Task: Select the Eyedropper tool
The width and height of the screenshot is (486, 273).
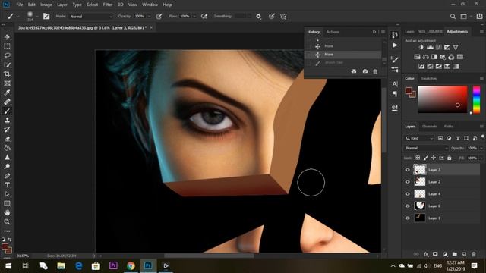Action: (x=7, y=93)
